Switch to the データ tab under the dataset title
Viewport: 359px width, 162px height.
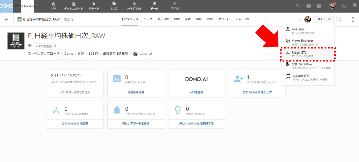coord(147,19)
